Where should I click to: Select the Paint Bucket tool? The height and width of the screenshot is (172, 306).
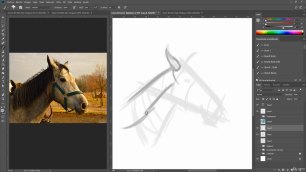click(3, 64)
